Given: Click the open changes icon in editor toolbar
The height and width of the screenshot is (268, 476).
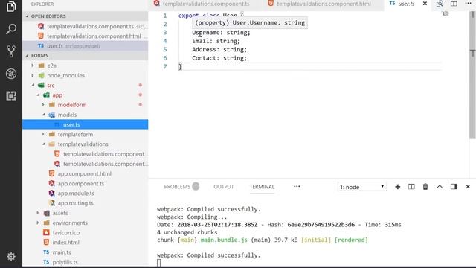Looking at the screenshot, I should (440, 4).
